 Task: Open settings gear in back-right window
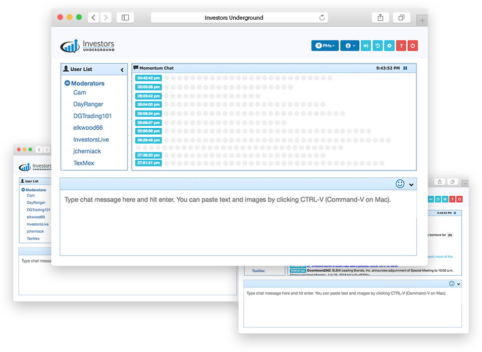point(445,199)
